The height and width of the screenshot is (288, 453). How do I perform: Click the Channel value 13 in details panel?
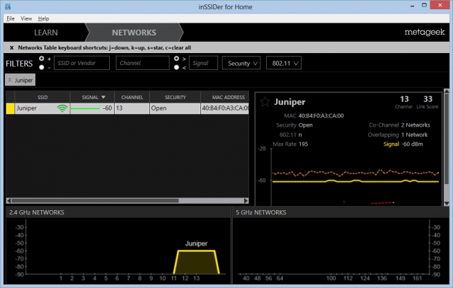click(x=404, y=99)
